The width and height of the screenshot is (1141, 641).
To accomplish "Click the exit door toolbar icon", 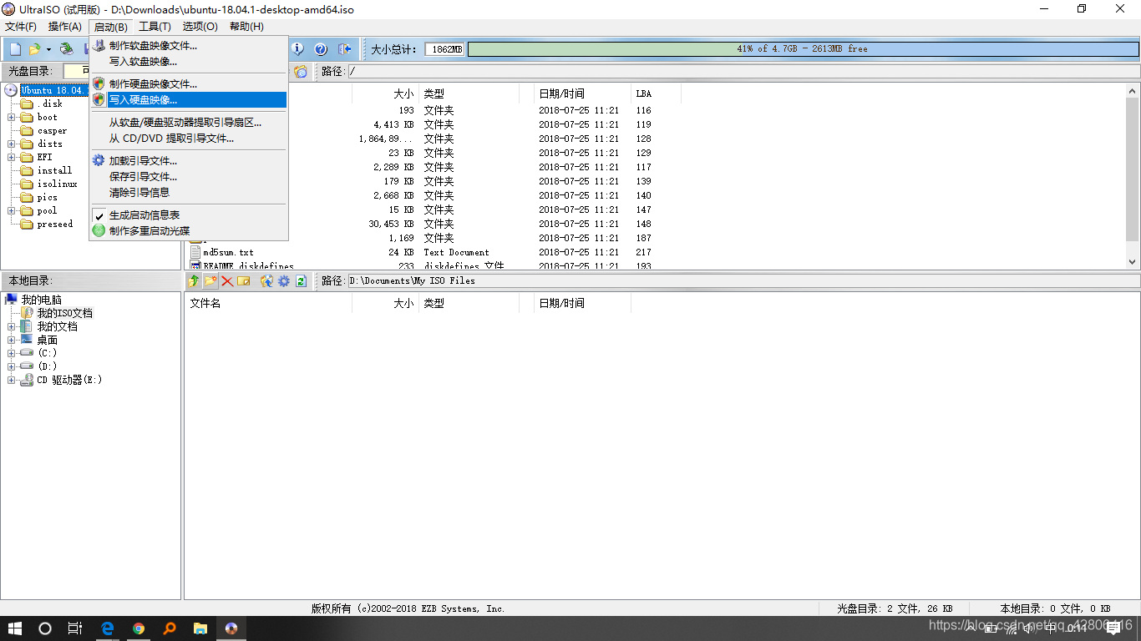I will tap(344, 49).
